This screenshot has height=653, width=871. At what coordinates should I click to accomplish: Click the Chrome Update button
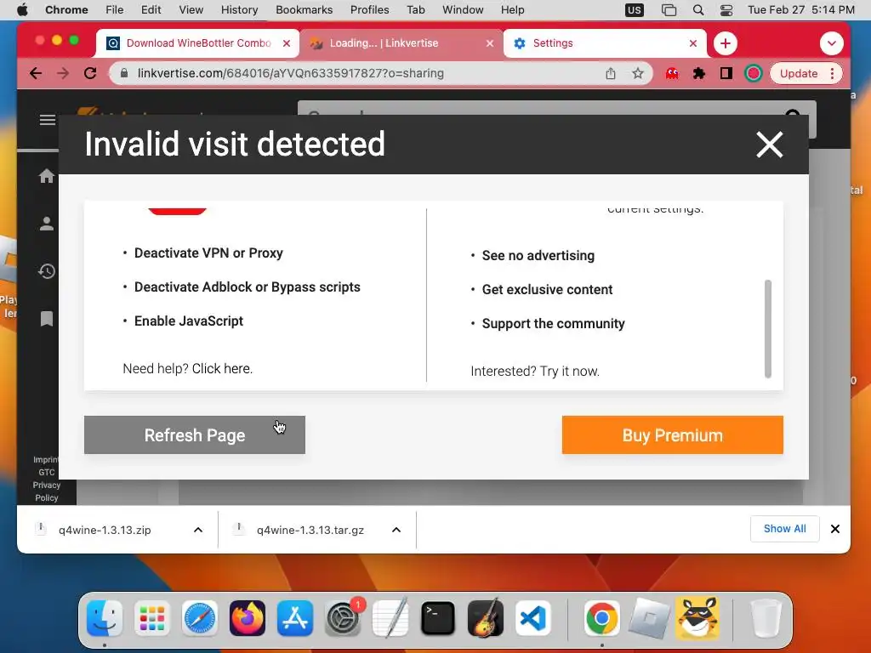[x=798, y=73]
